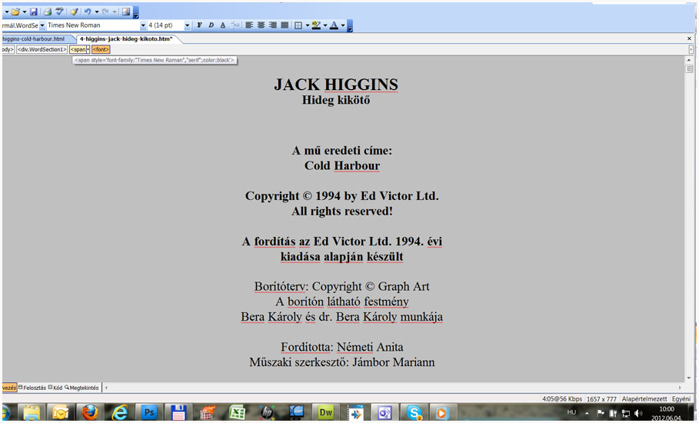Open Skype from the taskbar
Screen dimensions: 699x423
point(414,413)
